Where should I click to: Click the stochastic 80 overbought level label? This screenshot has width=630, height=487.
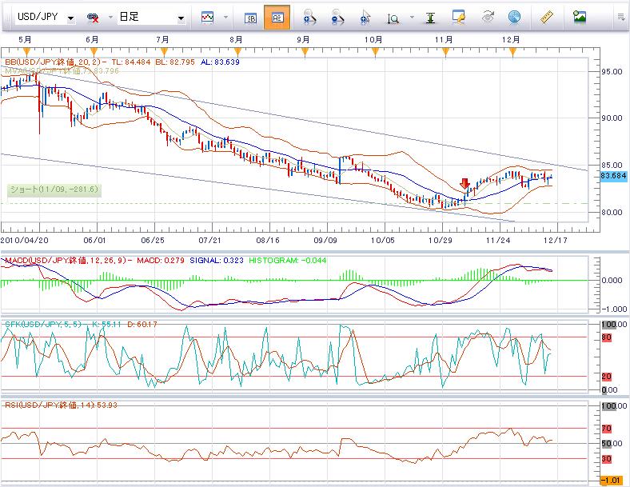606,337
